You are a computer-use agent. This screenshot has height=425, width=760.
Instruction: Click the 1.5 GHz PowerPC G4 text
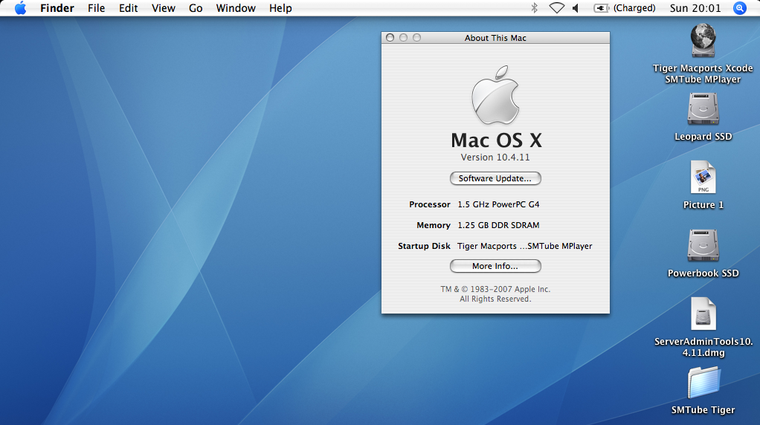(x=498, y=204)
